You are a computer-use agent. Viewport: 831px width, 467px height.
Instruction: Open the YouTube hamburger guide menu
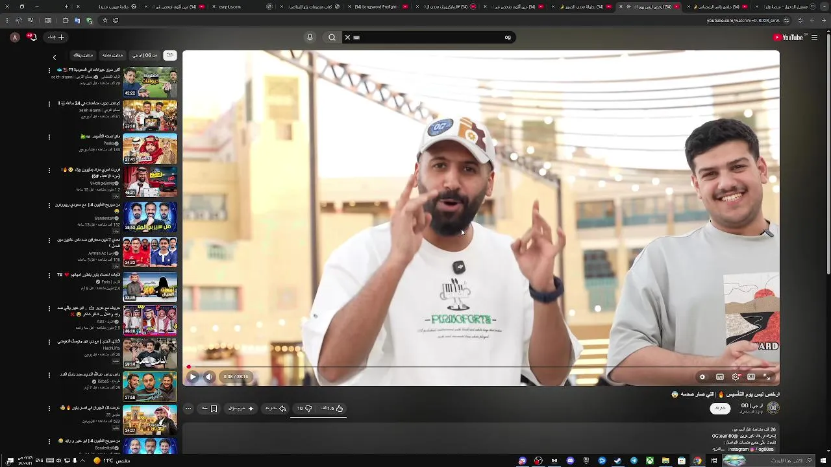pyautogui.click(x=814, y=38)
